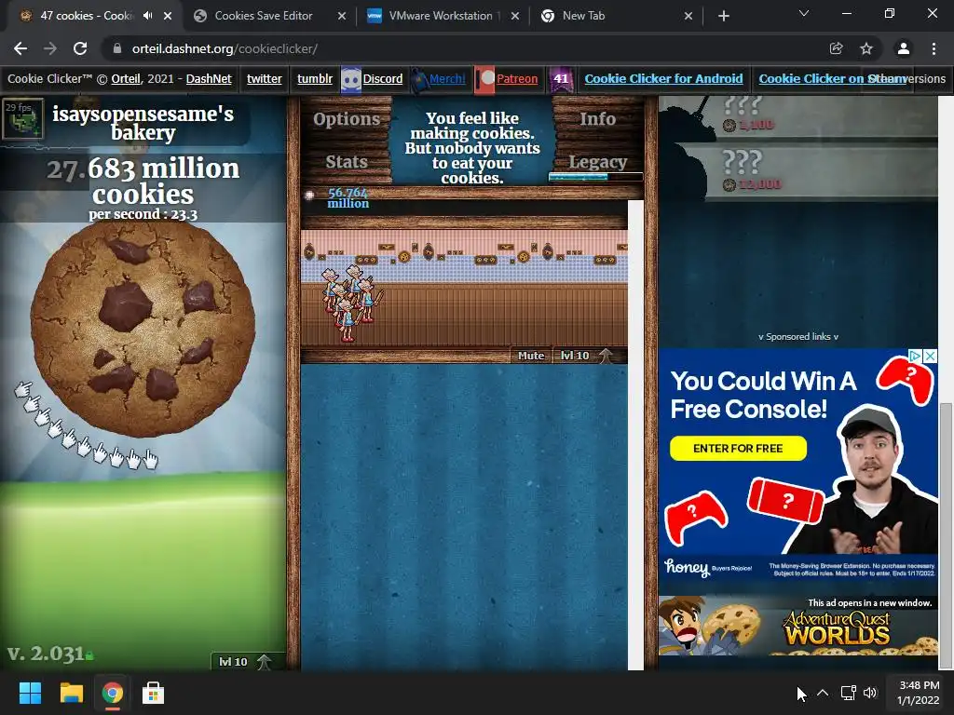Click the game page vertical scrollbar
Viewport: 954px width, 715px height.
coord(946,535)
